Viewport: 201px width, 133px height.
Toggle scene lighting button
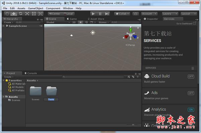[81, 22]
